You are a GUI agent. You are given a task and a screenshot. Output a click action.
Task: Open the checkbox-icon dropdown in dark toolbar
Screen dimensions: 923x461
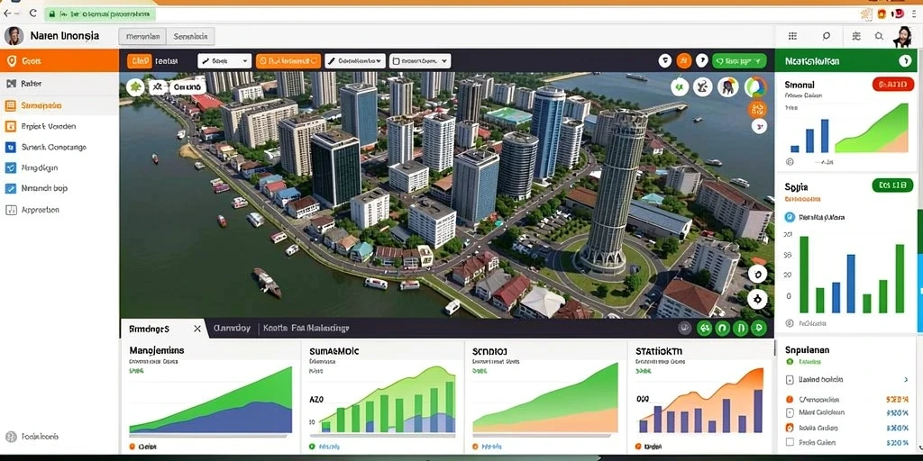(x=420, y=60)
